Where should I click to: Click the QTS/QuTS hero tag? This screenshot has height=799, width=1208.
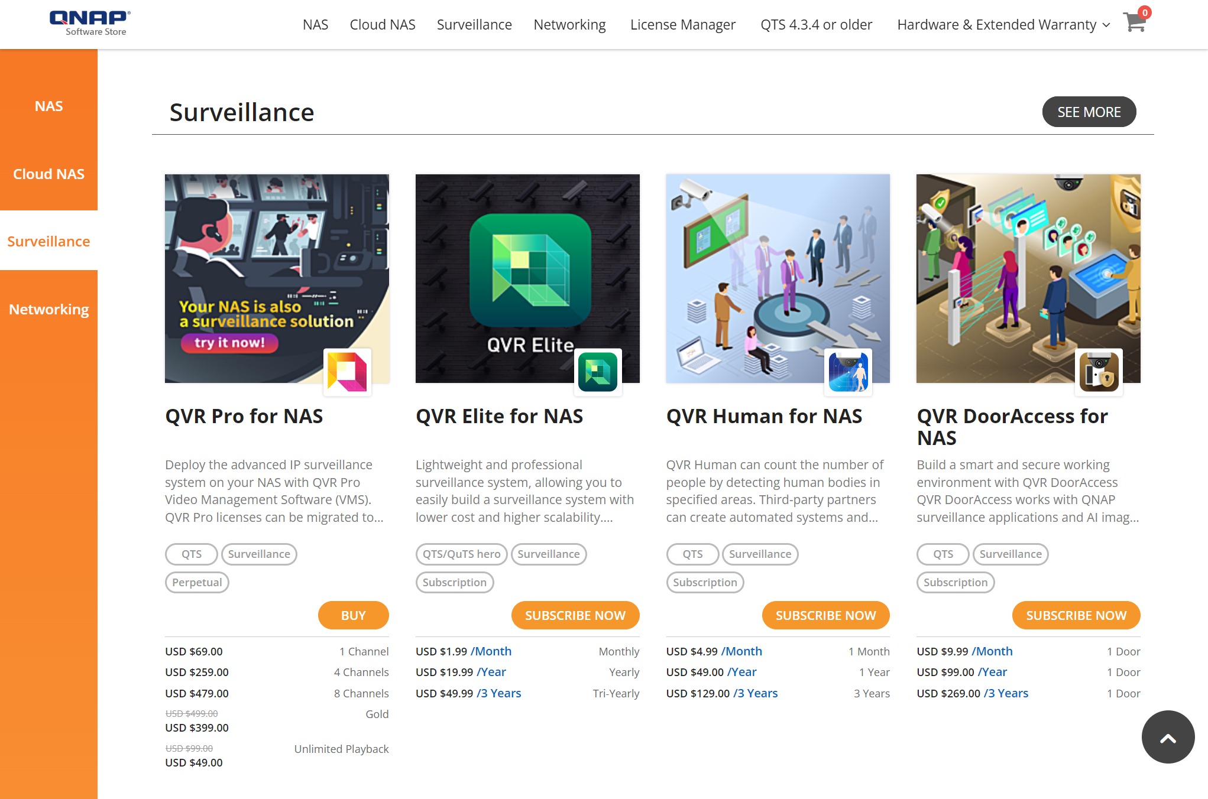pyautogui.click(x=461, y=554)
